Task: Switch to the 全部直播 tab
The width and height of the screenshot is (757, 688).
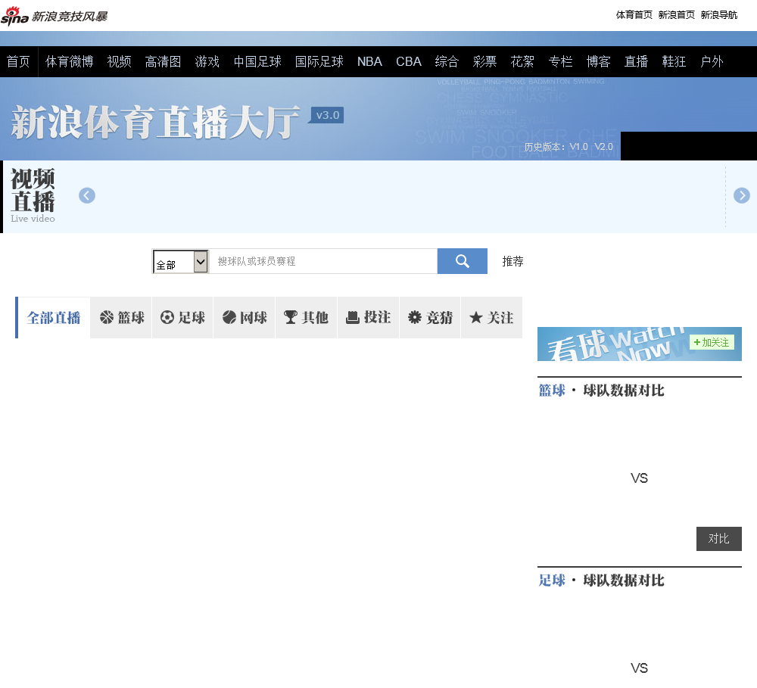Action: [53, 318]
